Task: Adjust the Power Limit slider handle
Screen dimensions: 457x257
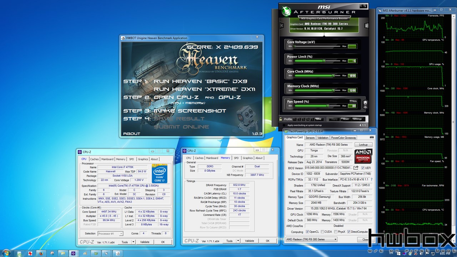Action: [324, 61]
